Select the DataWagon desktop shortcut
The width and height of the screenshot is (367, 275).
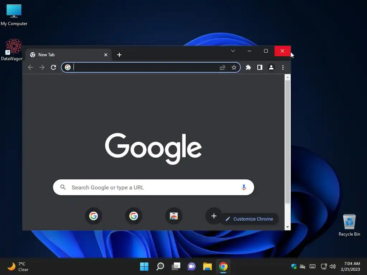coord(12,49)
